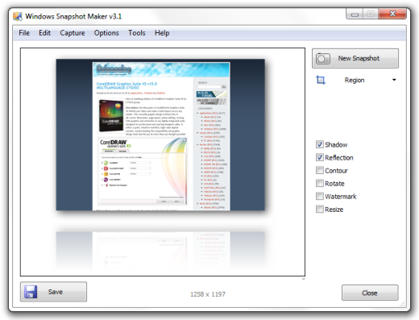419x320 pixels.
Task: Disable the Shadow checkbox
Action: (x=320, y=144)
